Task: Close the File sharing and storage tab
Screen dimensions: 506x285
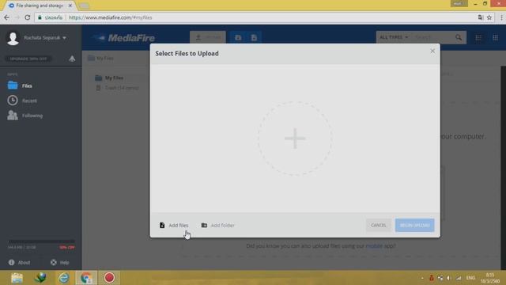Action: click(x=70, y=6)
